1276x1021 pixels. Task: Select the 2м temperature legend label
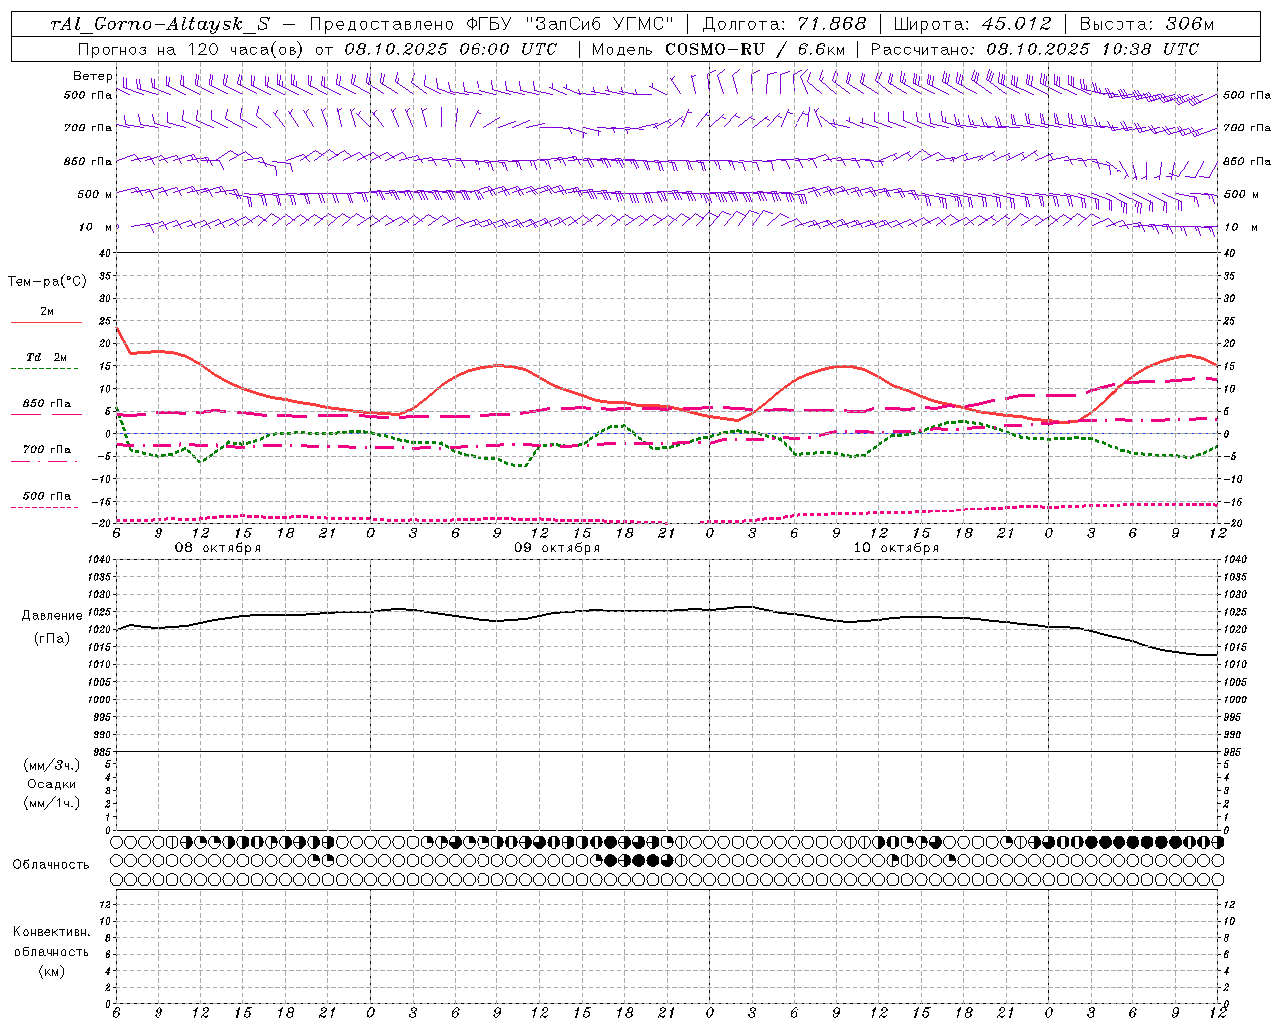click(x=47, y=311)
